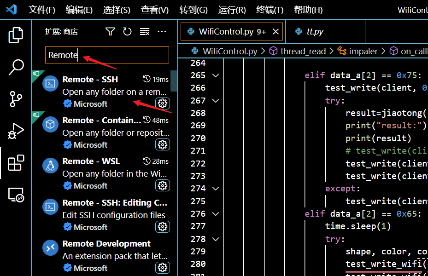Click the Remote - WSL penguin icon

click(x=51, y=166)
